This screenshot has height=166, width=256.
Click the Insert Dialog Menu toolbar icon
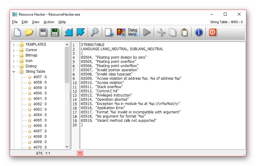point(133,32)
